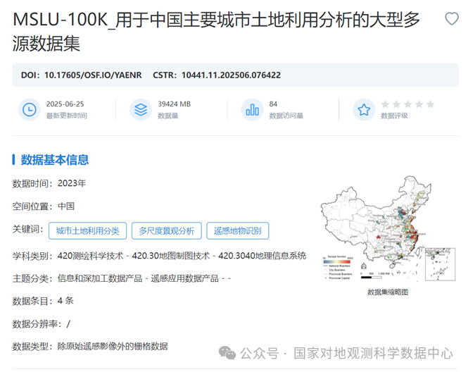Select the 城市土地利用分类 keyword tag
This screenshot has width=468, height=372.
pos(87,230)
